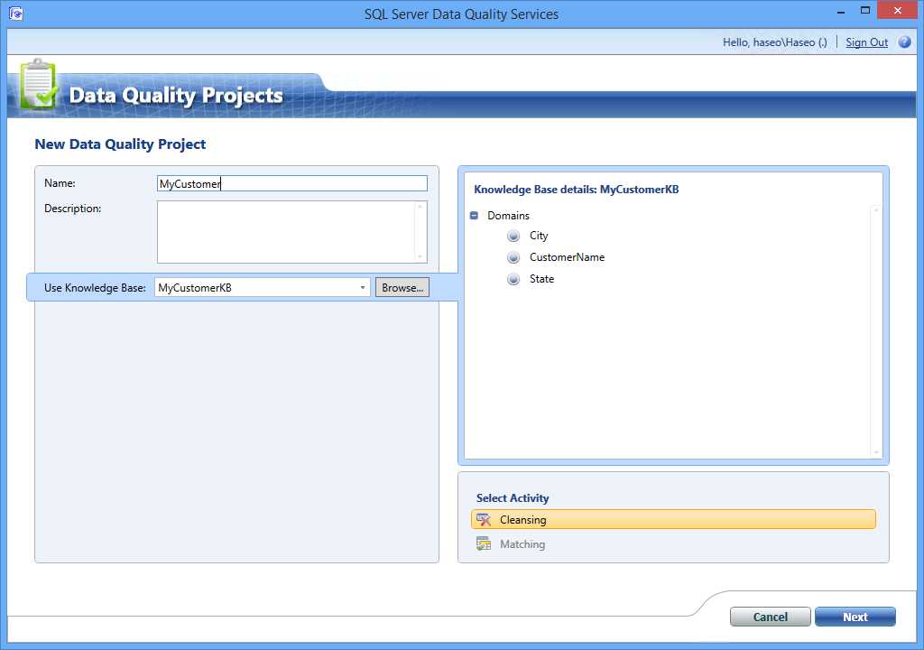Select the Cleansing activity

click(x=673, y=520)
